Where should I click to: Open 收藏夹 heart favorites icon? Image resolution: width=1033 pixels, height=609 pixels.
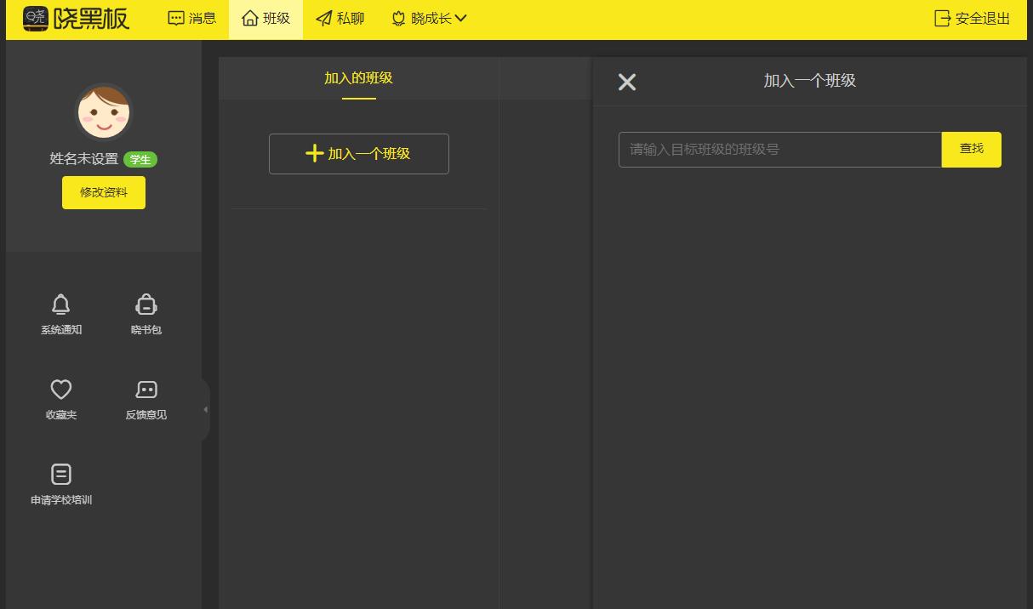[x=61, y=390]
